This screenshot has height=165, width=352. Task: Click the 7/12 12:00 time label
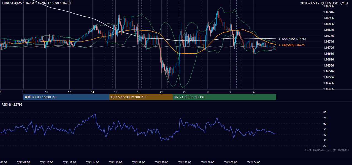point(69,162)
